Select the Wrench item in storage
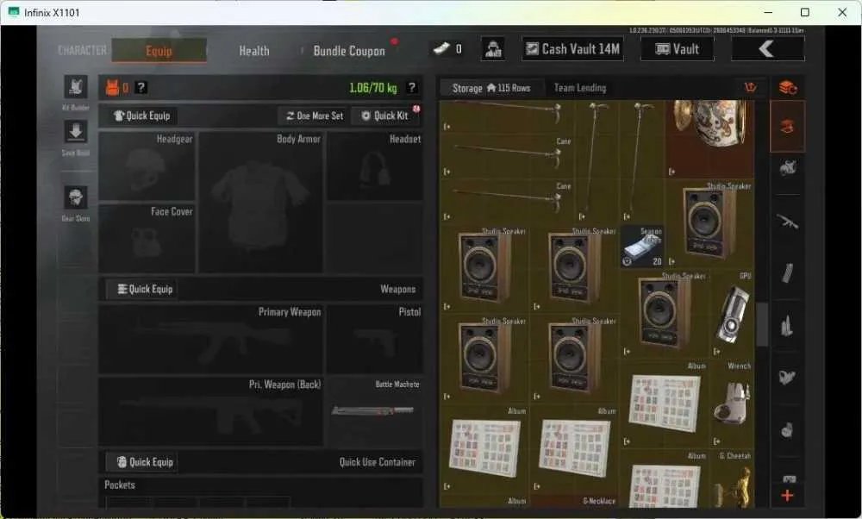This screenshot has height=519, width=862. 732,403
